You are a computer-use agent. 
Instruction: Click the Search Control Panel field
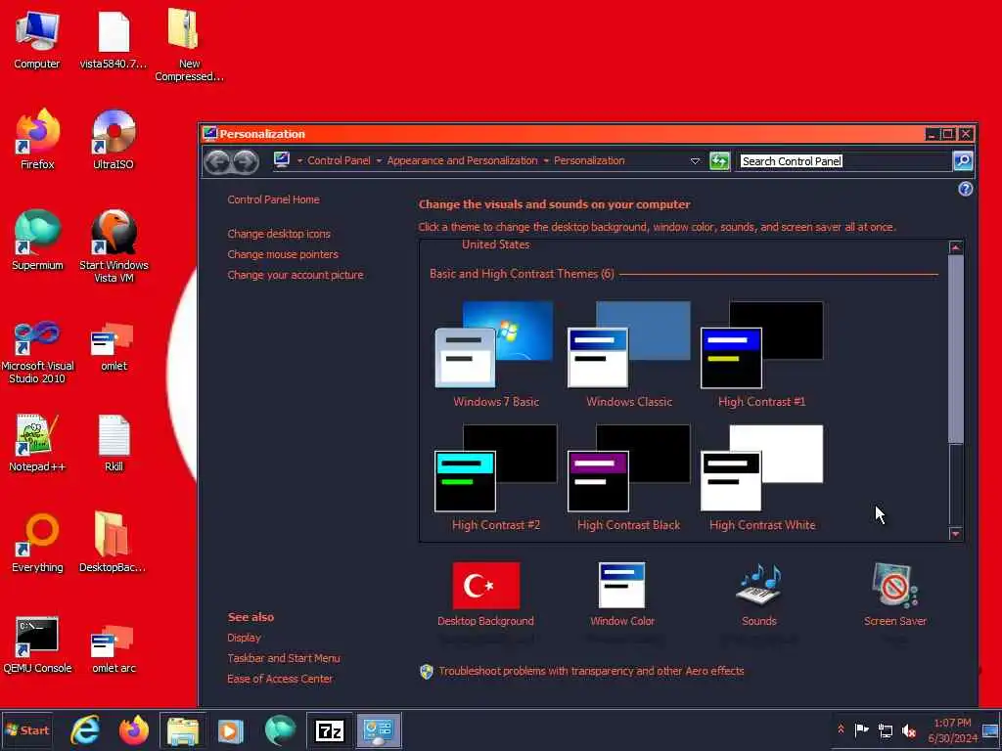pyautogui.click(x=843, y=161)
